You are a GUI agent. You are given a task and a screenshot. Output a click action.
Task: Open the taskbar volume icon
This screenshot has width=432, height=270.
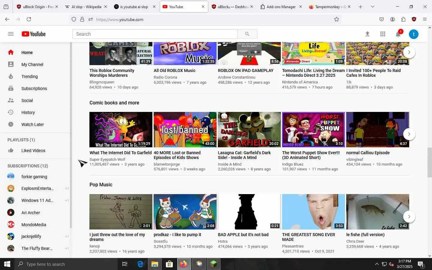pyautogui.click(x=391, y=264)
